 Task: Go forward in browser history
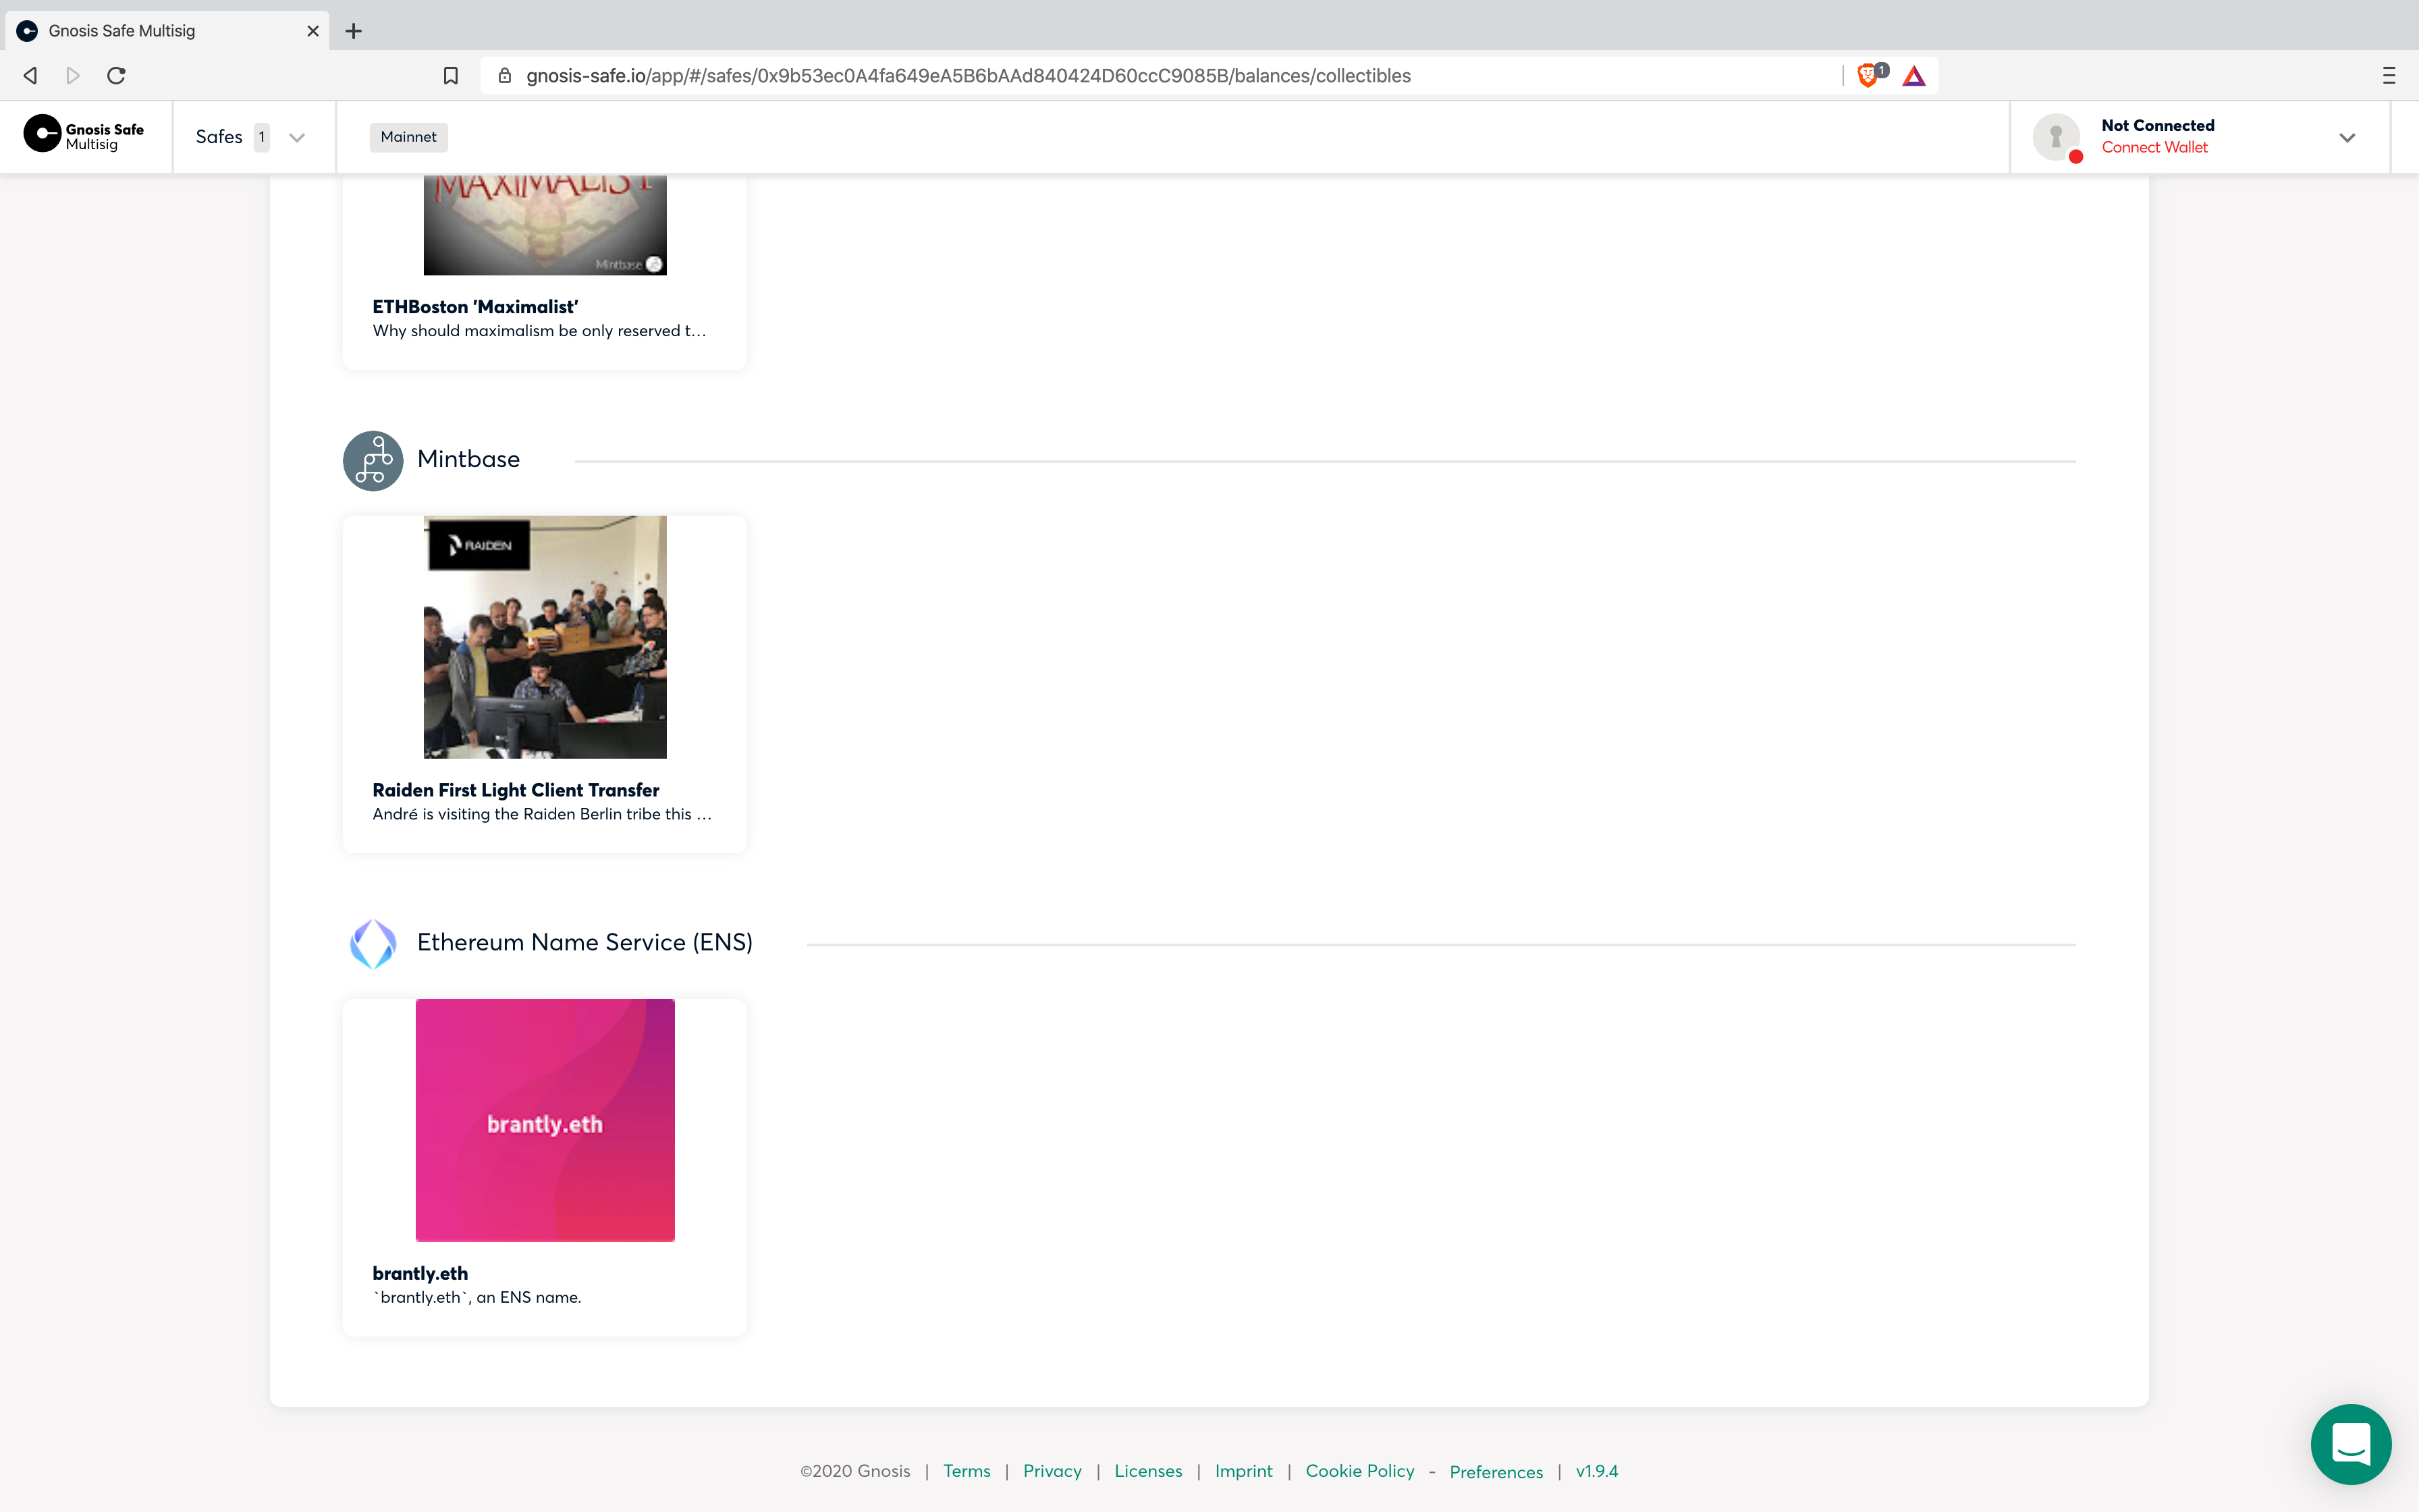[x=73, y=76]
